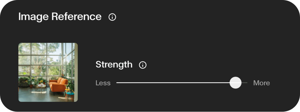Set Strength to the track midpoint
Viewport: 300px width, 112px height.
point(182,83)
